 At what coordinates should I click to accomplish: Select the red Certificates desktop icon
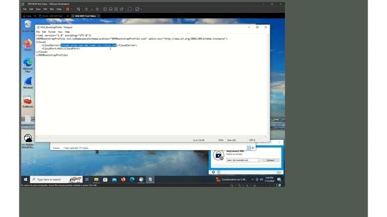(28, 102)
